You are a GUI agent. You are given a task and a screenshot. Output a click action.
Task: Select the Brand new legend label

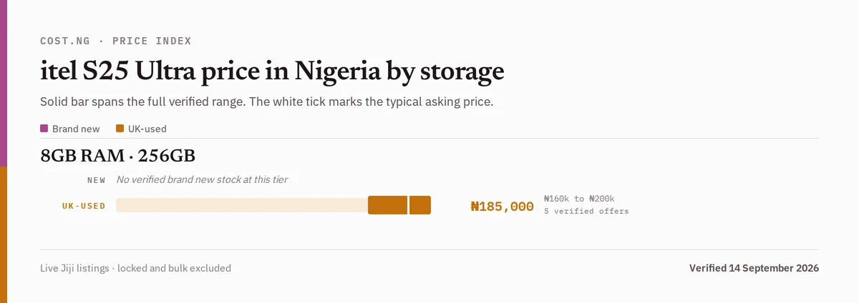pos(76,129)
